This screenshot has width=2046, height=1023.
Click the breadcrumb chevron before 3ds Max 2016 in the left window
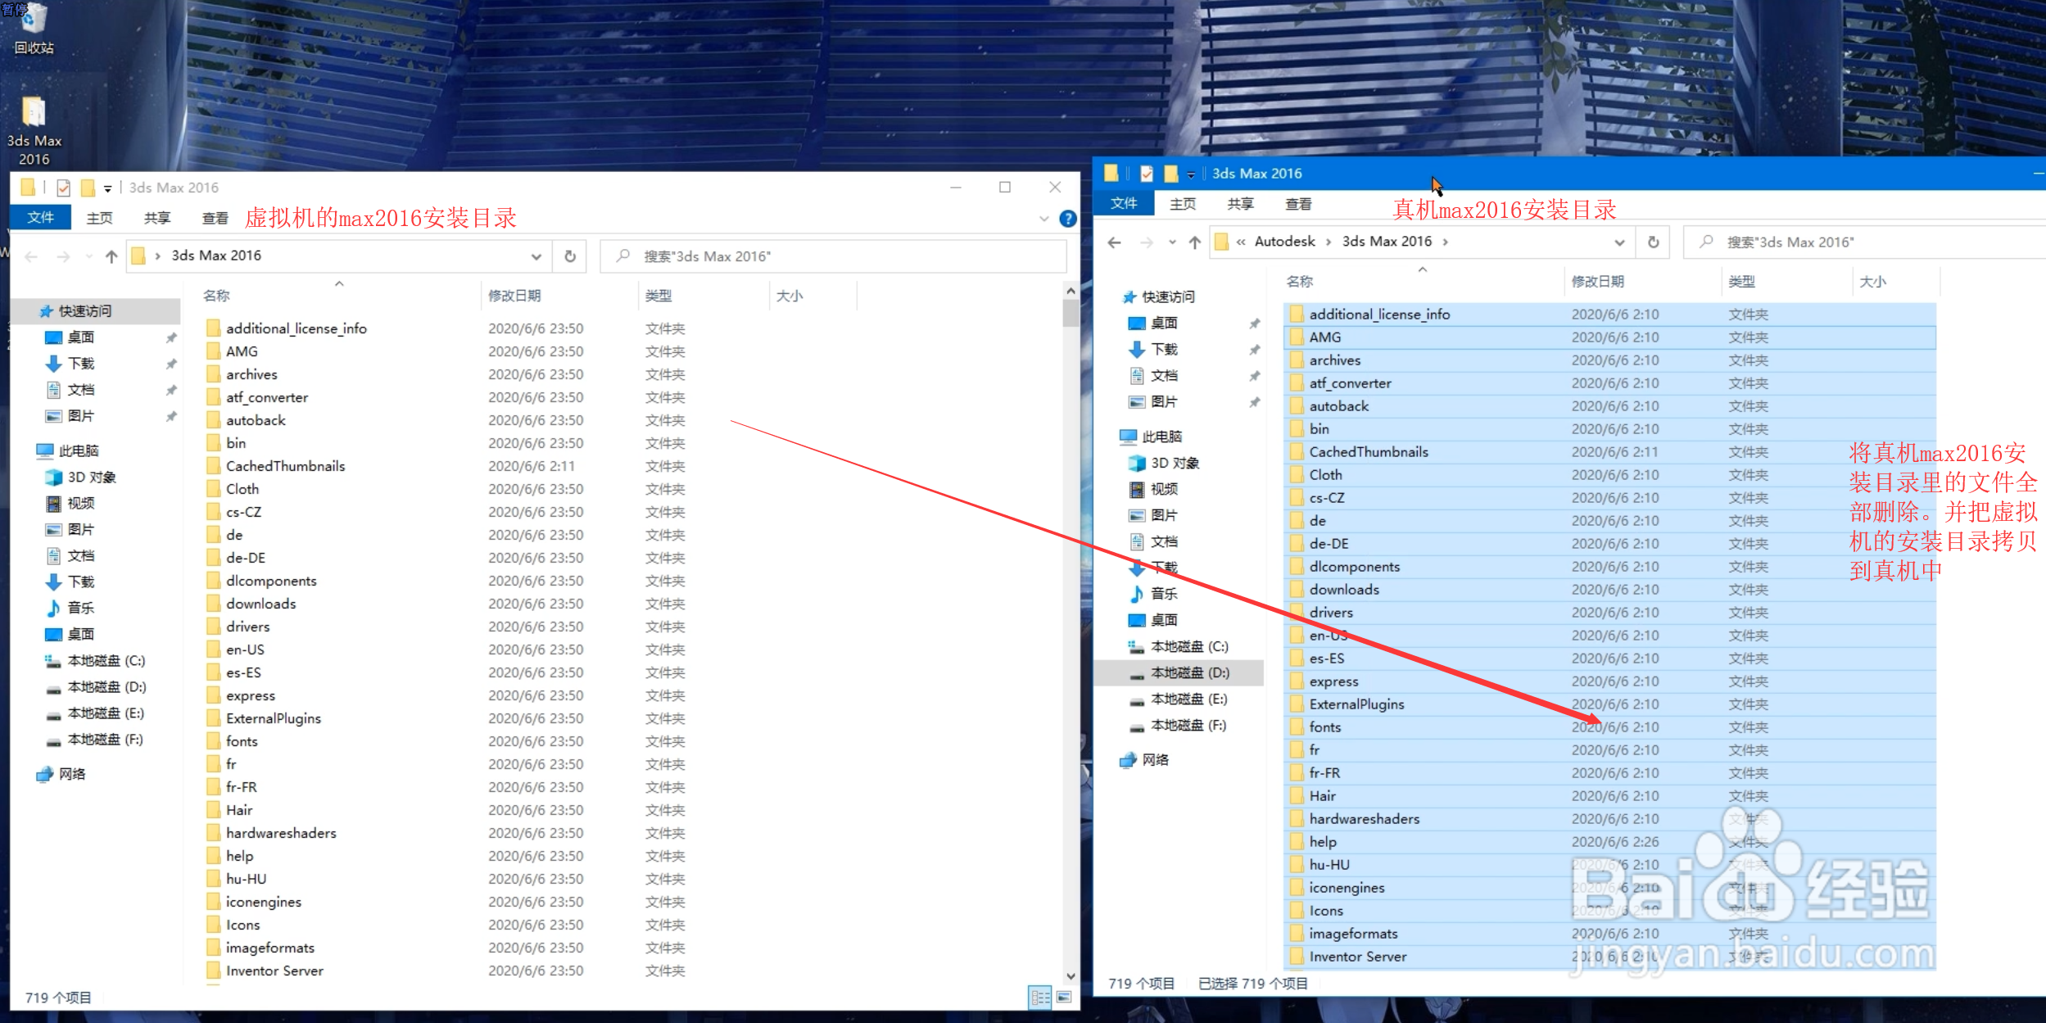[157, 256]
